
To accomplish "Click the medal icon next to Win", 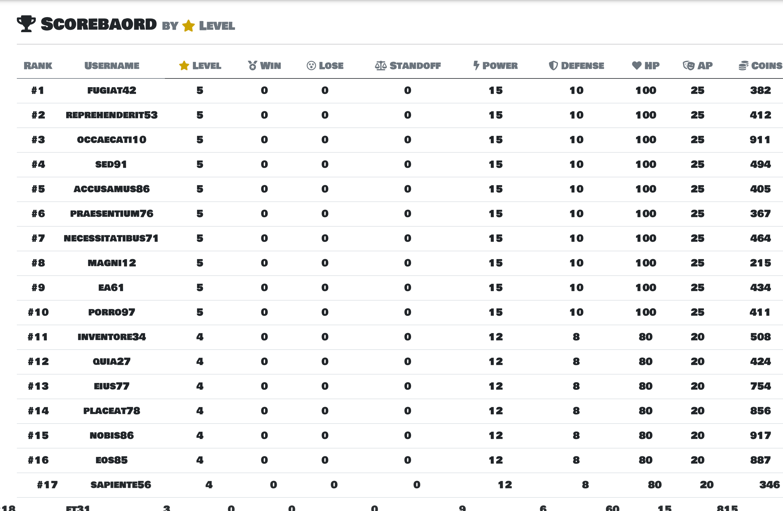I will click(x=252, y=66).
